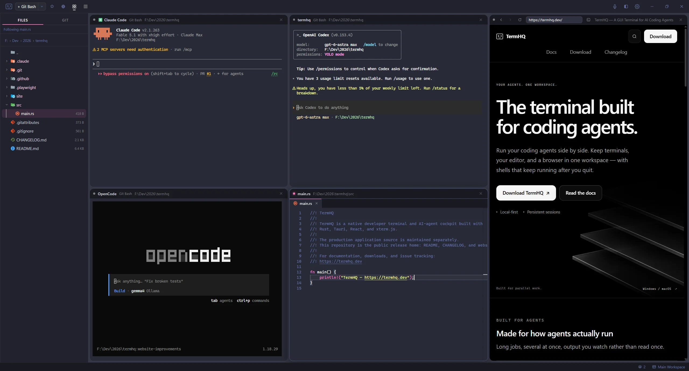Click the white Download button in the website header
This screenshot has width=689, height=371.
click(x=660, y=36)
